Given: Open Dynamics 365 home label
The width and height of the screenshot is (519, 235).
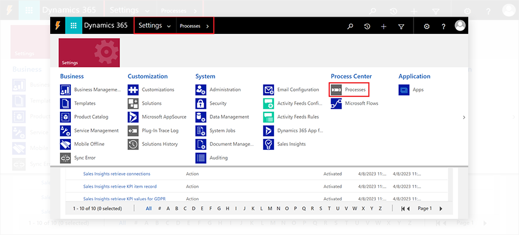Looking at the screenshot, I should pos(106,25).
